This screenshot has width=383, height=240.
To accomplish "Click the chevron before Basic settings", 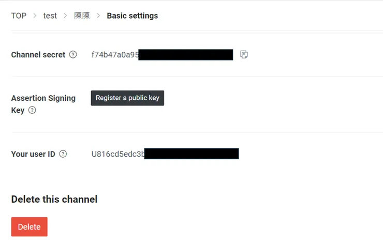I will [98, 16].
